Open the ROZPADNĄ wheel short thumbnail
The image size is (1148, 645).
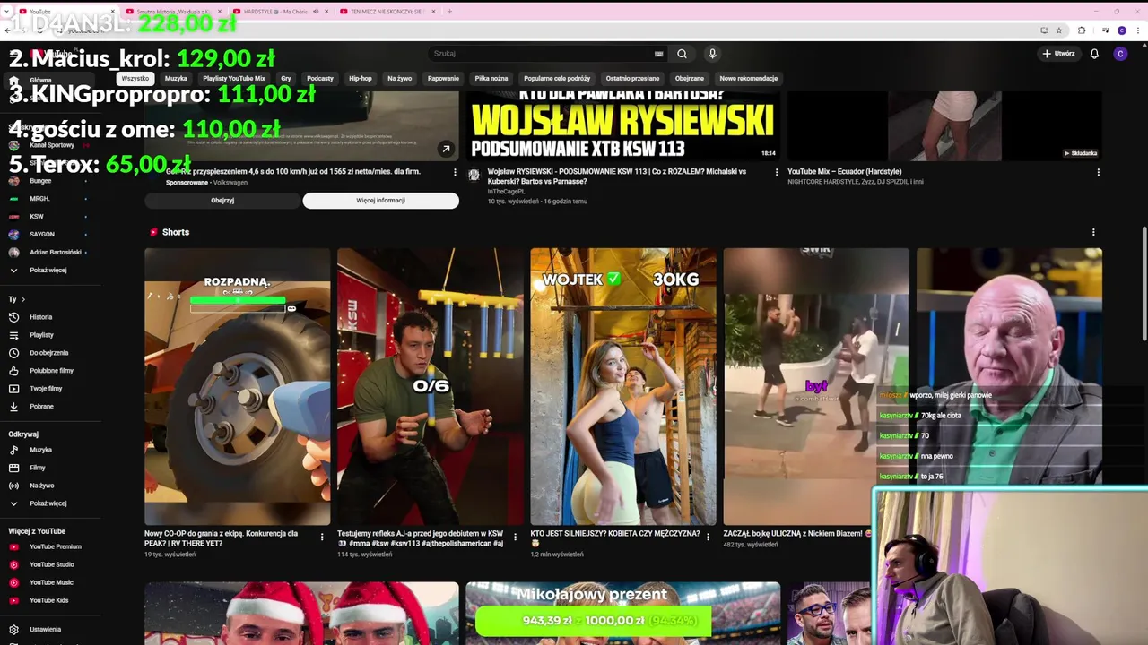(238, 386)
